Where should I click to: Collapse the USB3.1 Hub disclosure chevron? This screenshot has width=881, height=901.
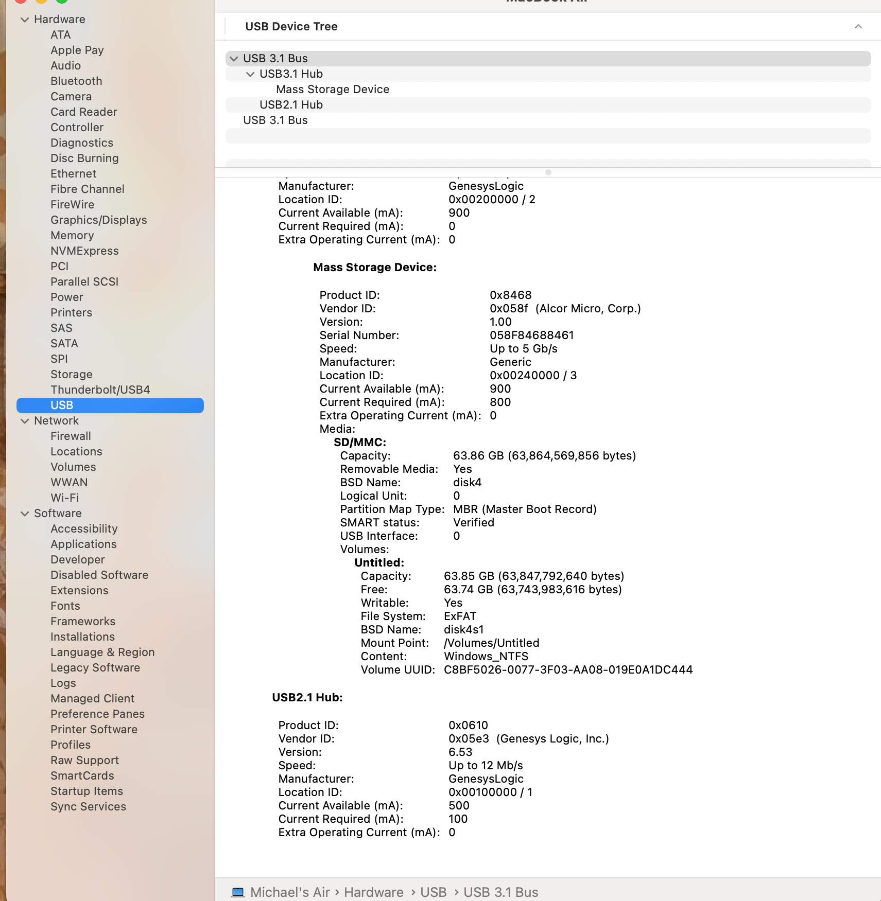(x=250, y=74)
